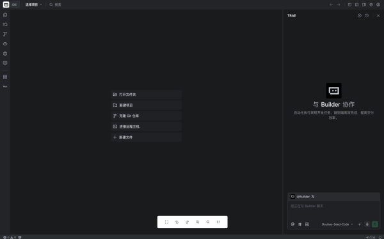The image size is (384, 239).
Task: Click 新建项目 to create a project
Action: tap(146, 105)
